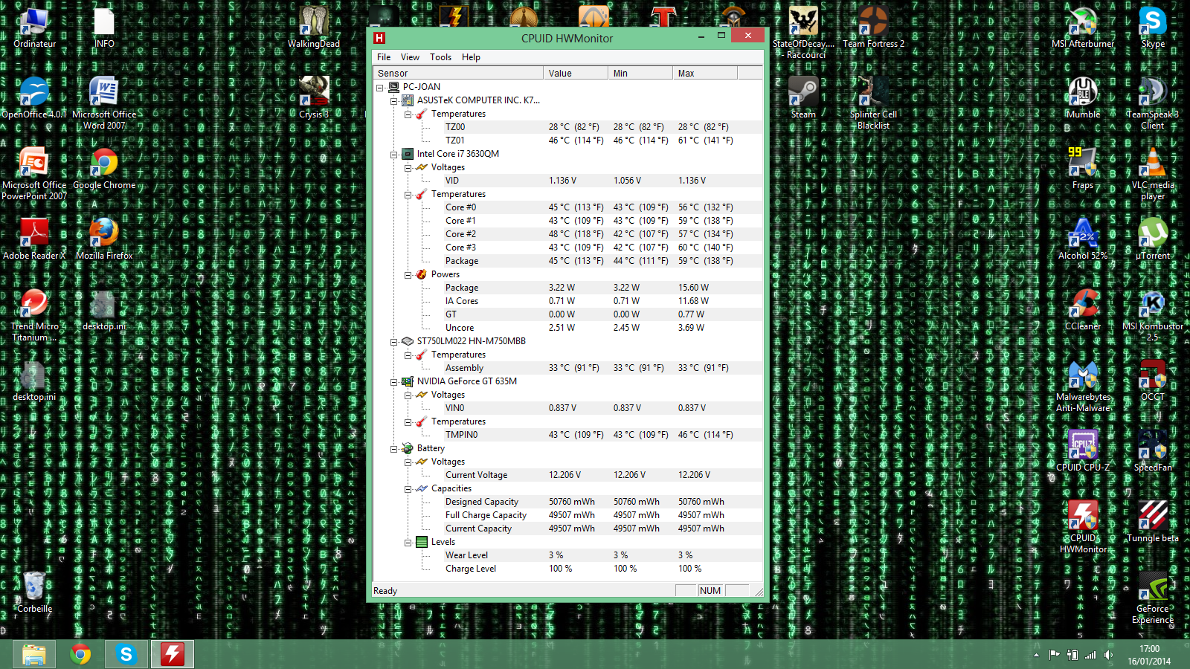This screenshot has height=669, width=1190.
Task: Click the Ready status bar text
Action: pyautogui.click(x=385, y=591)
